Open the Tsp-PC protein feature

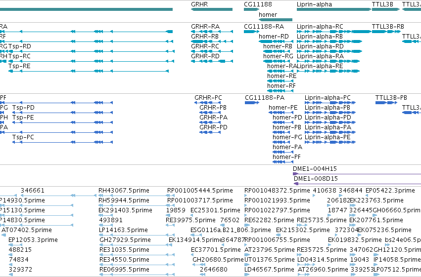23,137
